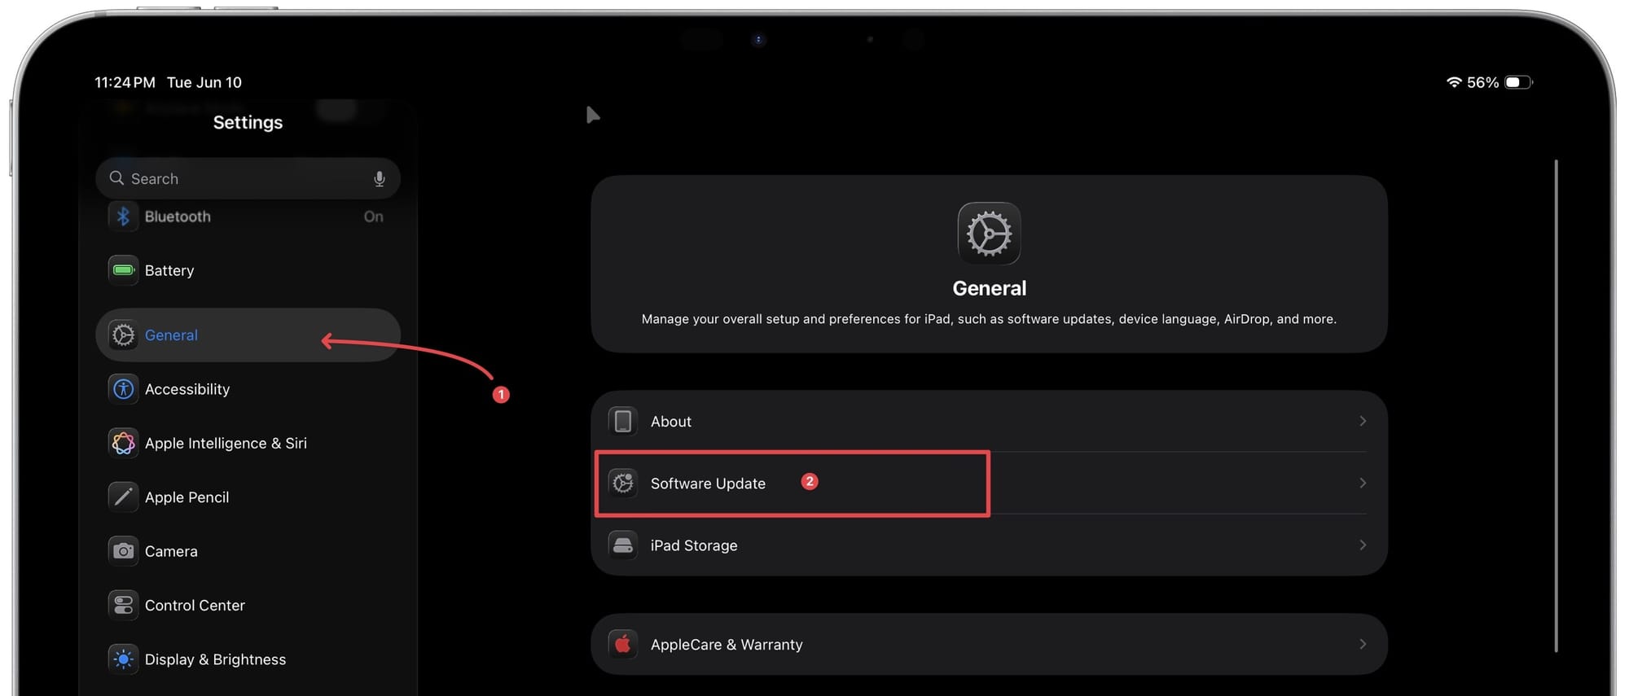Open the Display & Brightness settings label
This screenshot has width=1629, height=696.
pyautogui.click(x=215, y=659)
